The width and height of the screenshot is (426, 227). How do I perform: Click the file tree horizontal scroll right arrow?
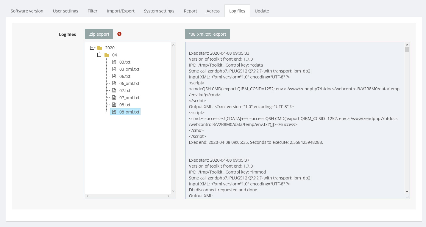click(x=168, y=196)
